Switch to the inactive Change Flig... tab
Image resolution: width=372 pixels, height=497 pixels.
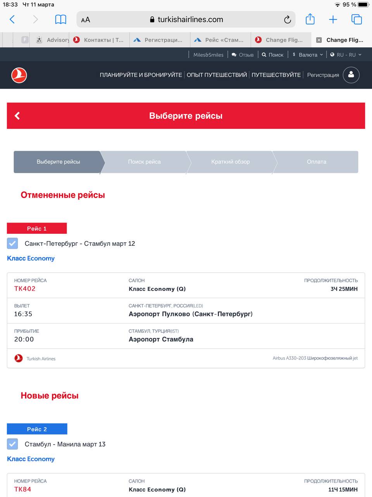[x=281, y=40]
